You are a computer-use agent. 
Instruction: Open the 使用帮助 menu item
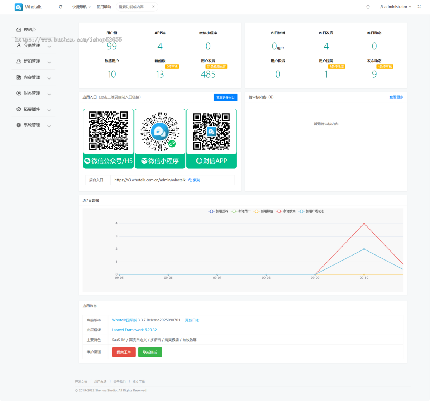point(104,7)
